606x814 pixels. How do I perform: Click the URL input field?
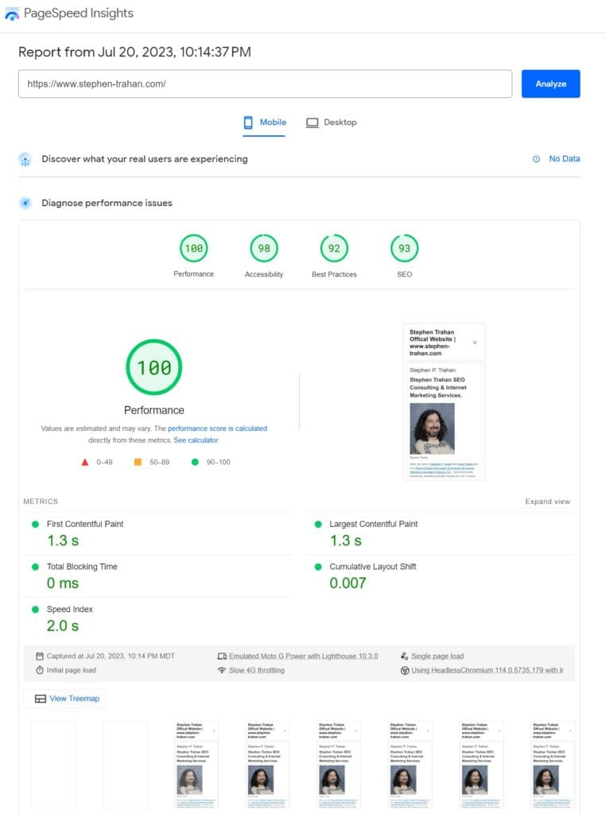[265, 83]
